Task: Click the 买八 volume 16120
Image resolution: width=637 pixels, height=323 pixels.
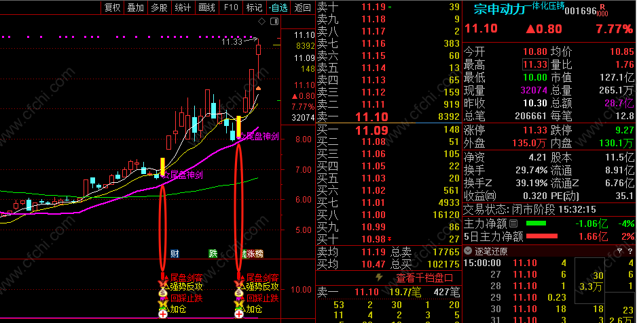Action: pos(446,215)
